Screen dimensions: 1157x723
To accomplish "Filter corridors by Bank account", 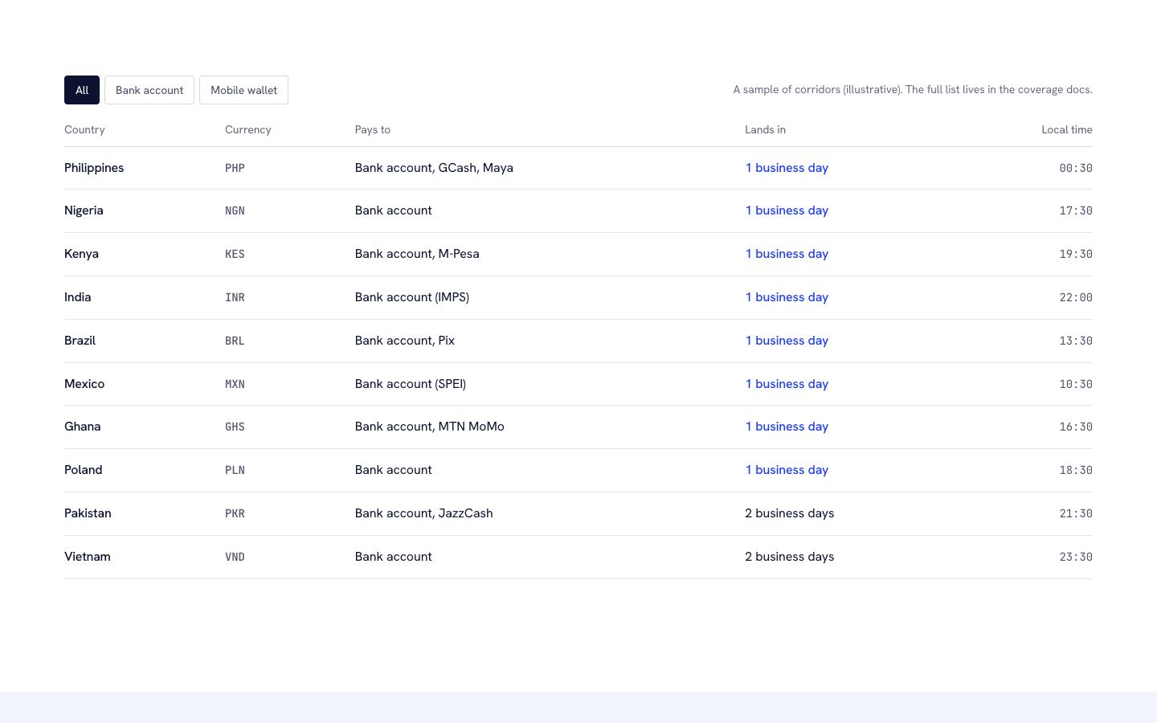I will (x=149, y=90).
